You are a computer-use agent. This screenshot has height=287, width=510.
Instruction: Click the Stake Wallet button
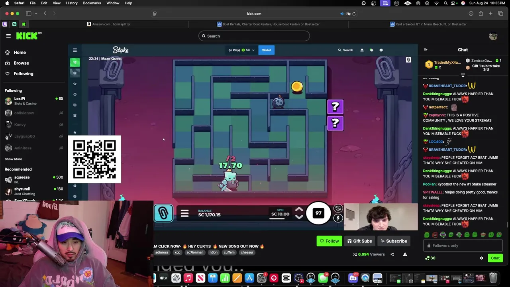pos(266,50)
